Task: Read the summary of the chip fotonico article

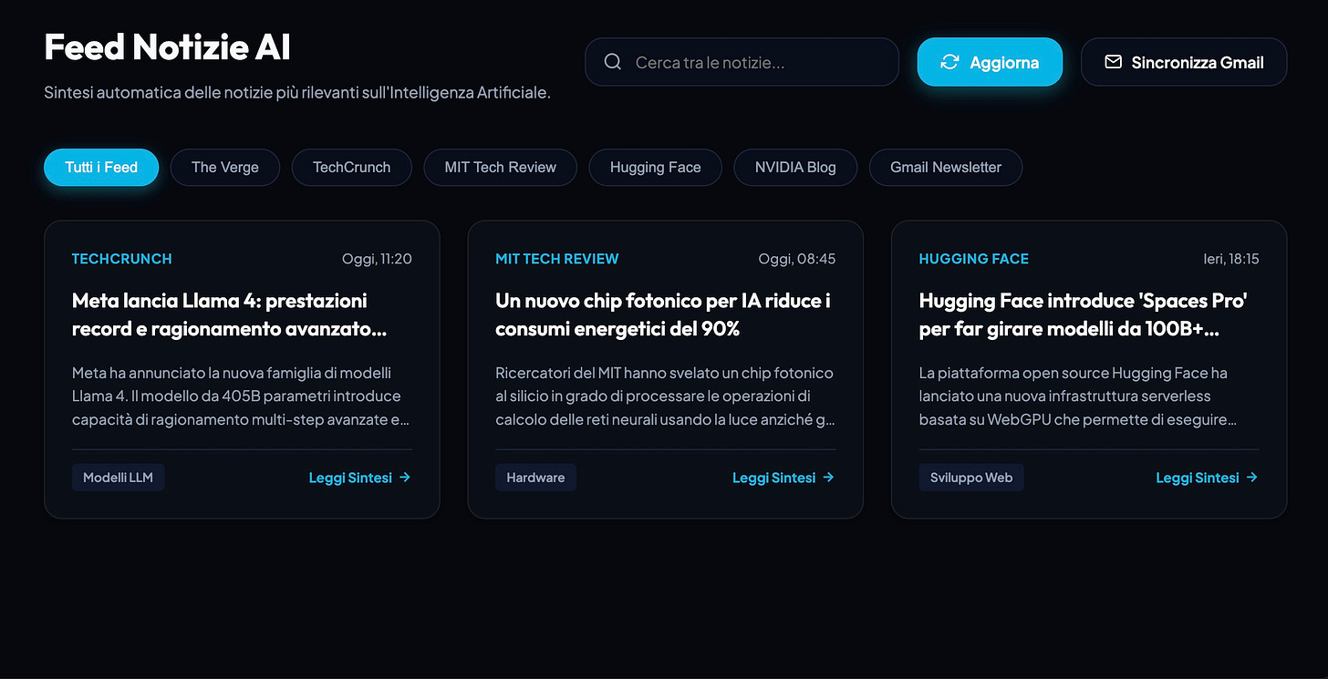Action: [x=783, y=478]
